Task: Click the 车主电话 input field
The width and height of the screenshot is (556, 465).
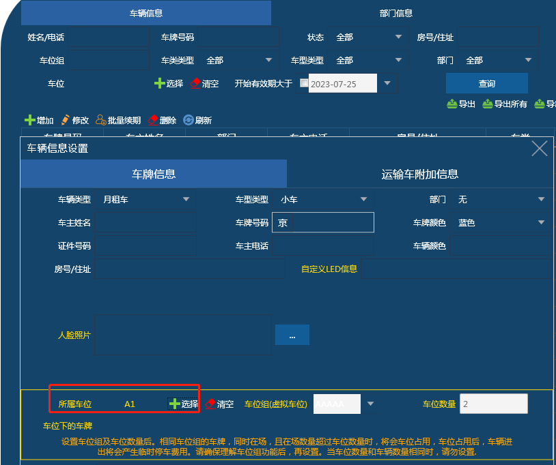Action: 323,246
